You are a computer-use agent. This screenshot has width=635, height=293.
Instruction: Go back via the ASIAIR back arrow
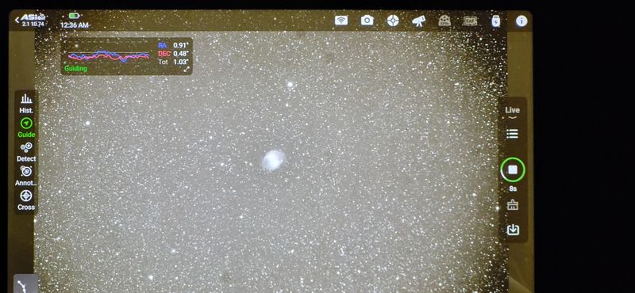tap(17, 20)
